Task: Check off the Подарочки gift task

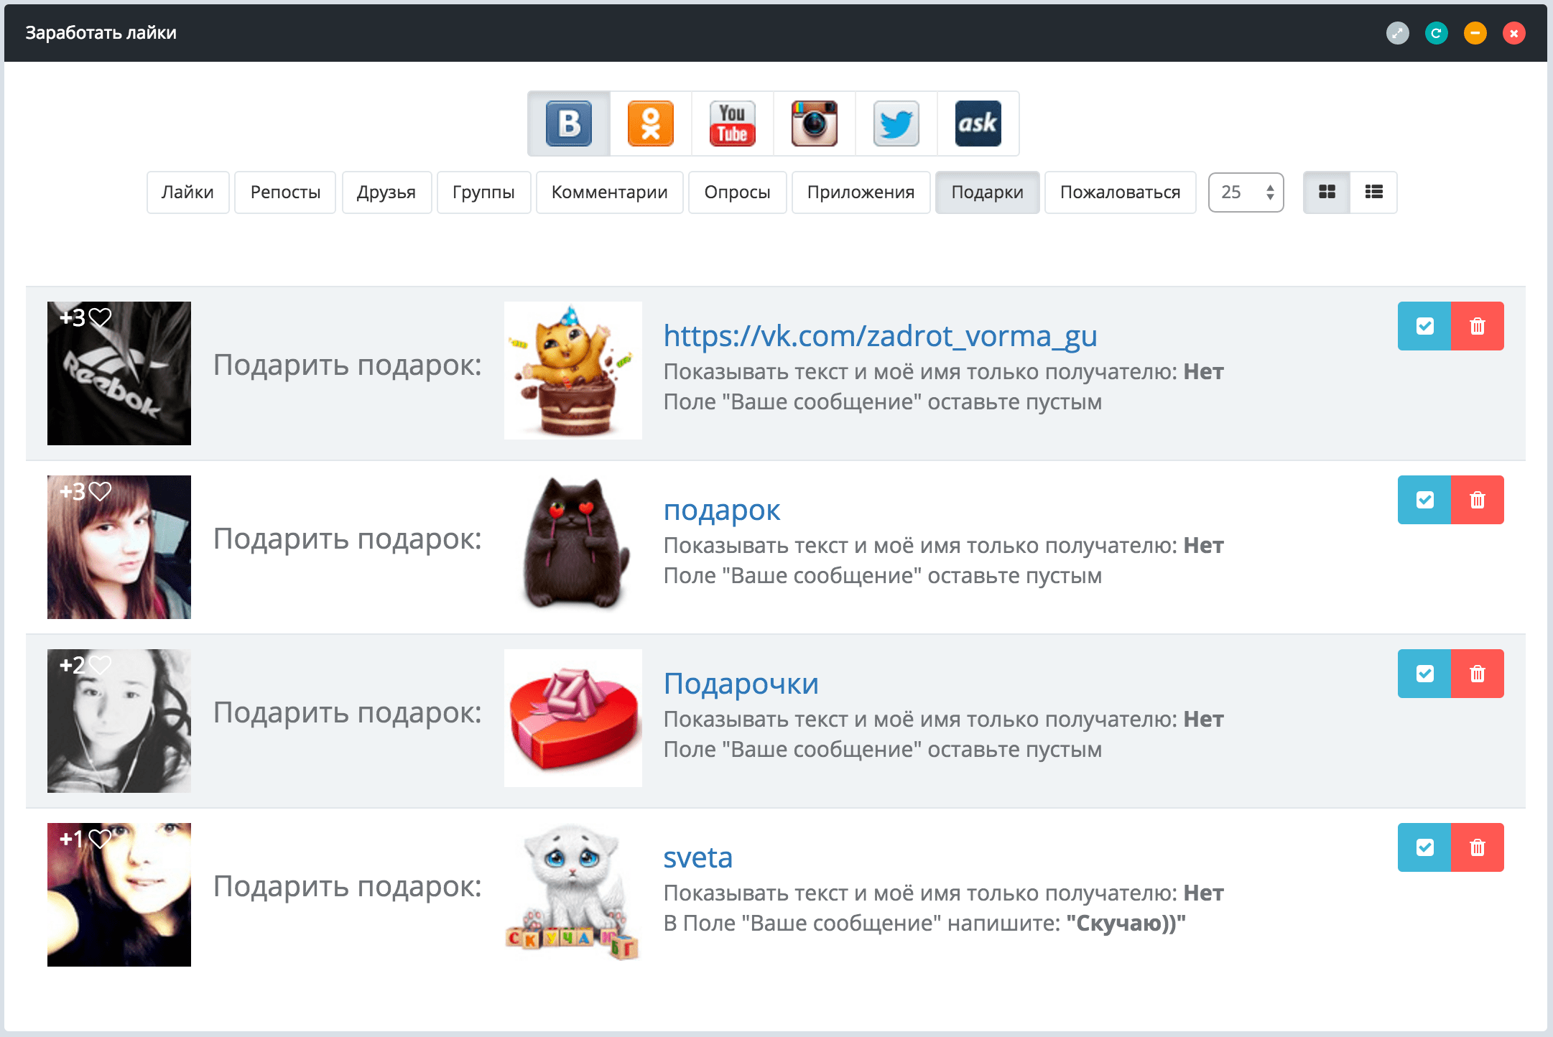Action: pyautogui.click(x=1424, y=674)
